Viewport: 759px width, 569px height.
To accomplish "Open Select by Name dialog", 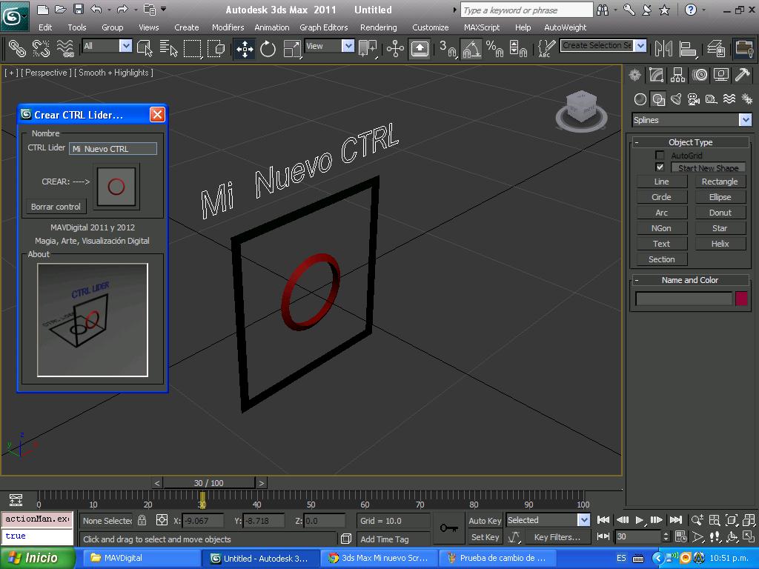I will 168,48.
